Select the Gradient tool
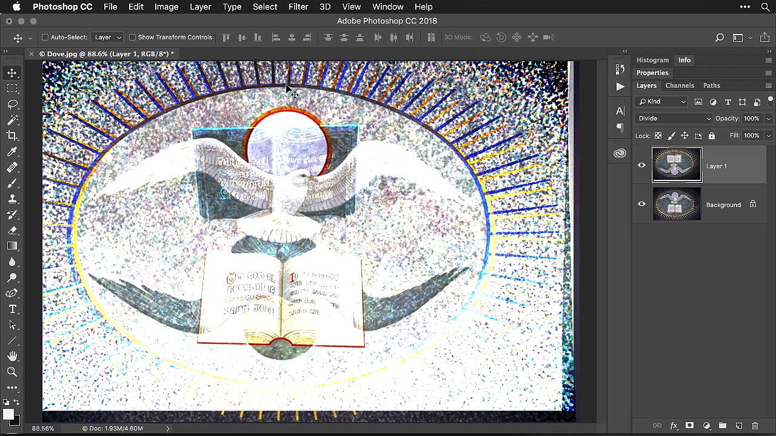 coord(12,246)
